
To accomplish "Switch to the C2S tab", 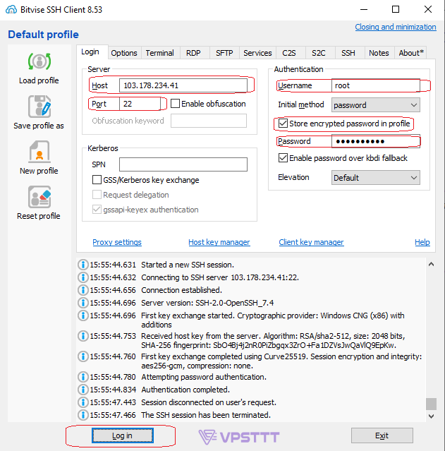I will click(x=289, y=53).
